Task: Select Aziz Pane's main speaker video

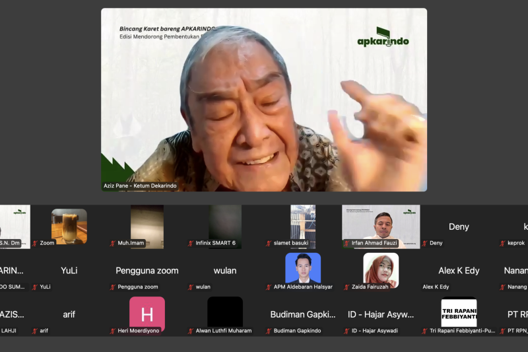Action: point(264,100)
